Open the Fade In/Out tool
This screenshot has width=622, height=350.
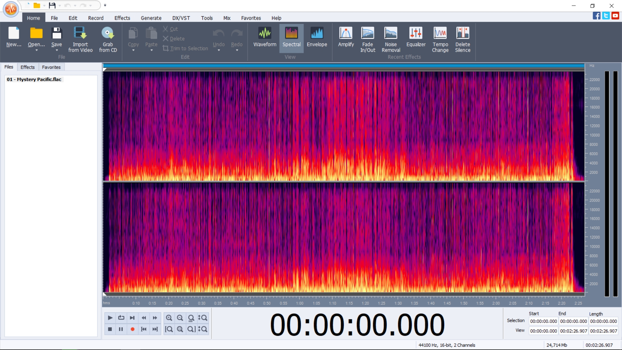click(367, 39)
